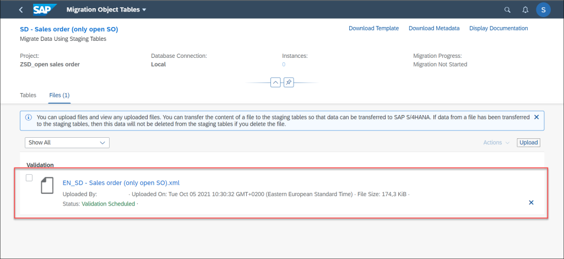The image size is (564, 259).
Task: Click the Local database connection value
Action: pos(158,64)
